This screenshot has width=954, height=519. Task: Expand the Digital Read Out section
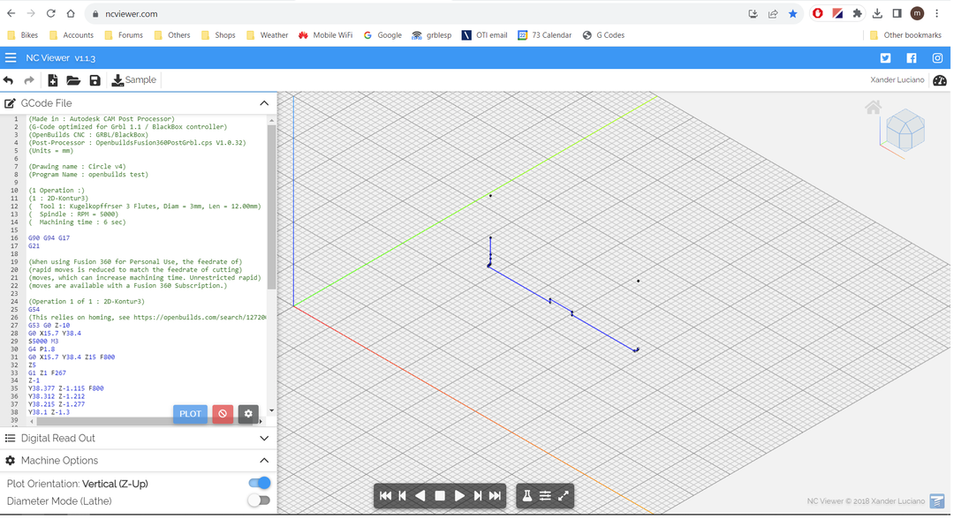click(264, 439)
